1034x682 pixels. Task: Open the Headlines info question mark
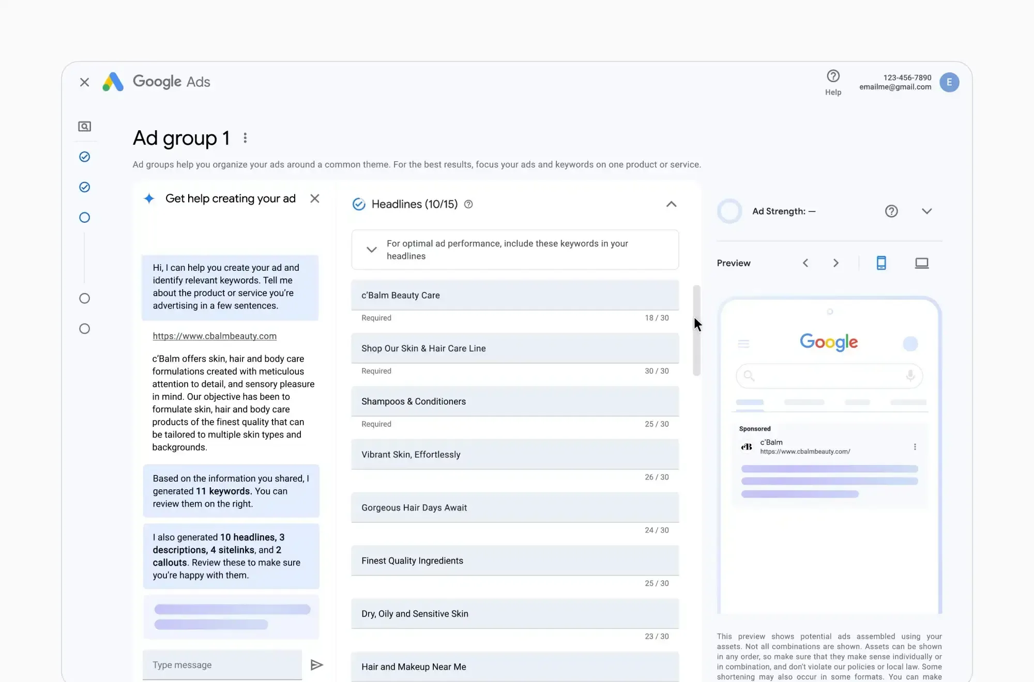pos(468,204)
